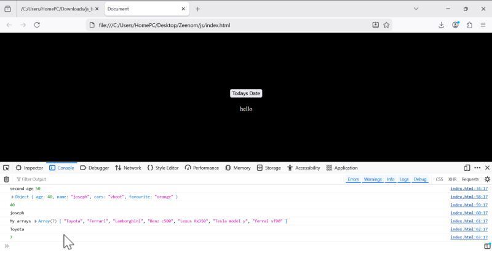Open the Application tab
This screenshot has height=258, width=492.
pos(342,168)
